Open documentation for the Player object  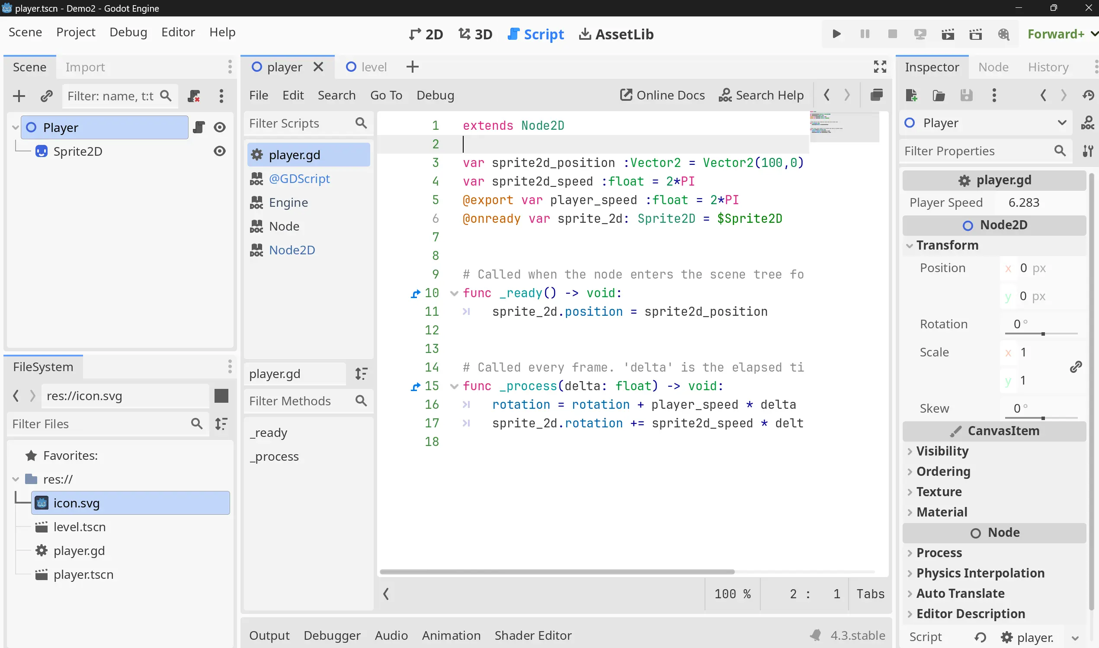coord(1087,123)
